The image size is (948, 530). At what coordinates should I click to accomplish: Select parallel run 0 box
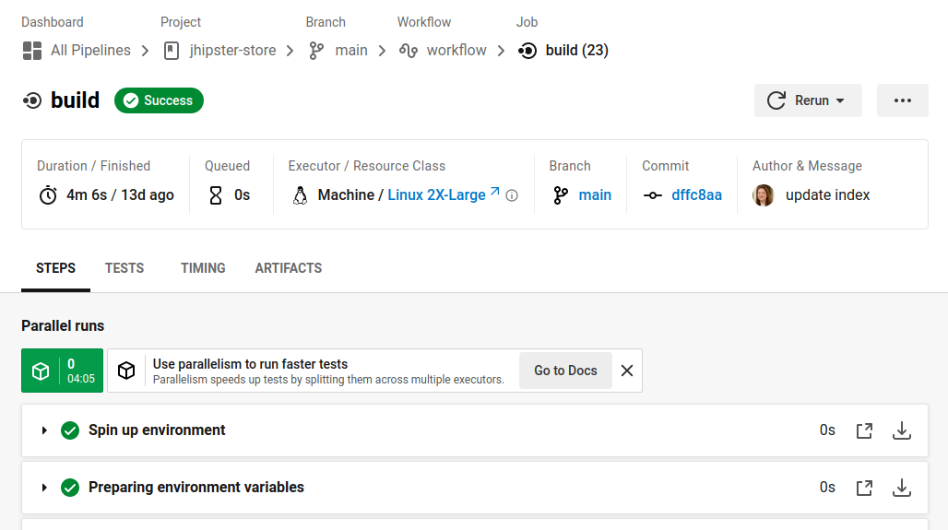(x=62, y=371)
